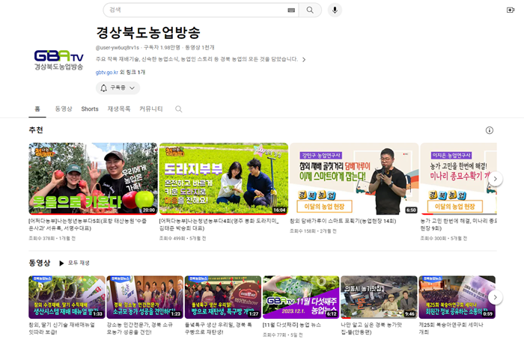Open channel search icon beside 커뮤니티 tab

pos(178,109)
